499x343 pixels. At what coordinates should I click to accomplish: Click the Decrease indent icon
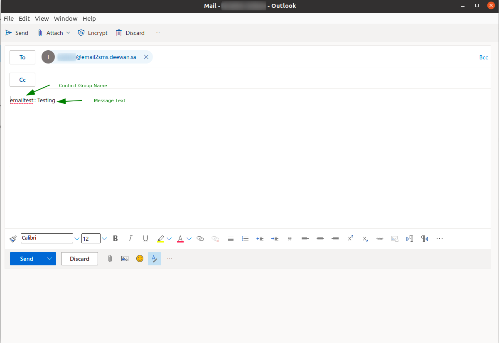pyautogui.click(x=260, y=239)
